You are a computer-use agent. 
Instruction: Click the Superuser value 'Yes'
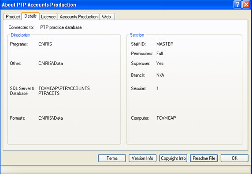click(160, 63)
